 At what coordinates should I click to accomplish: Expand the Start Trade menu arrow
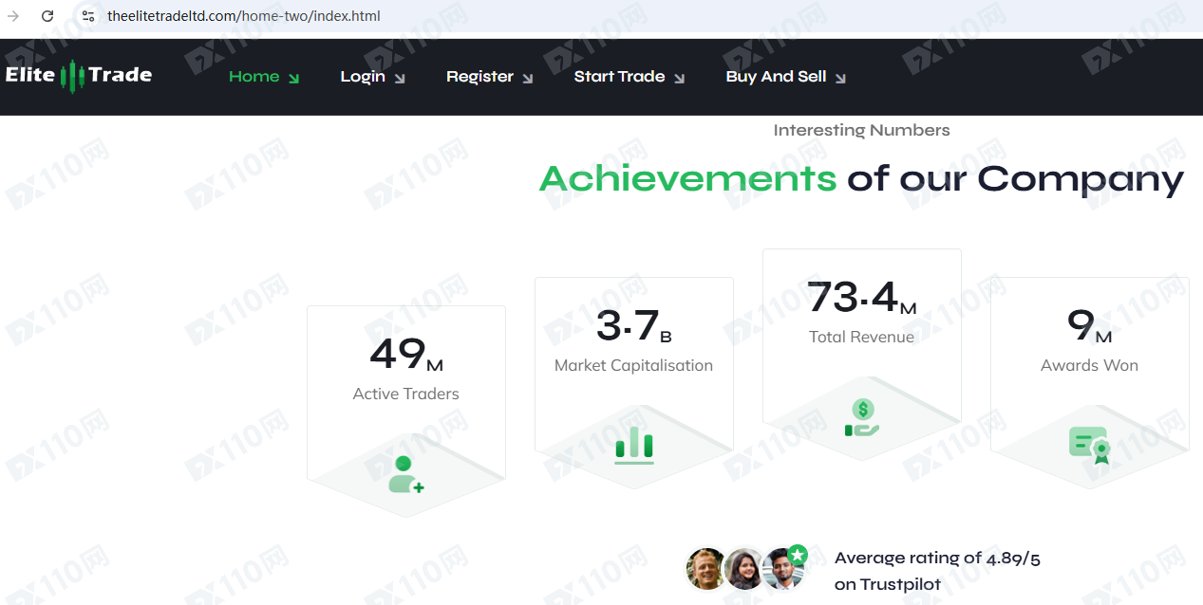click(679, 79)
